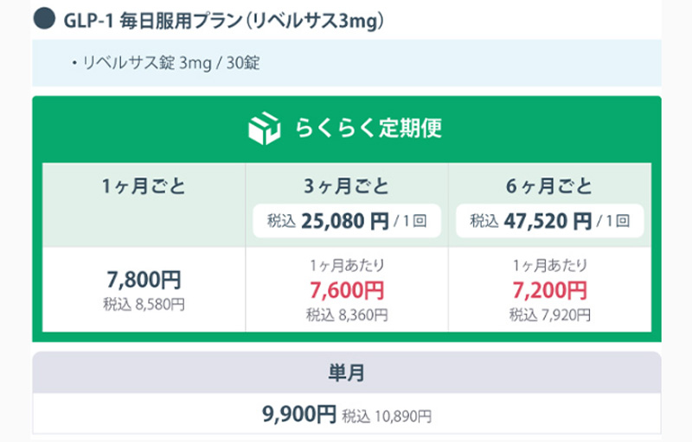This screenshot has width=692, height=442.
Task: Click the らくらく定期便 green banner title
Action: [x=368, y=129]
